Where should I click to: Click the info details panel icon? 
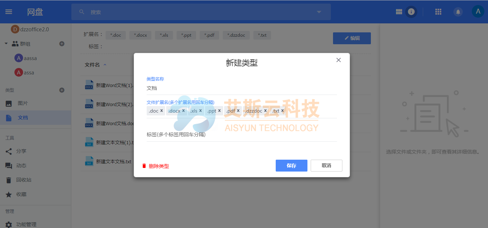coord(411,12)
